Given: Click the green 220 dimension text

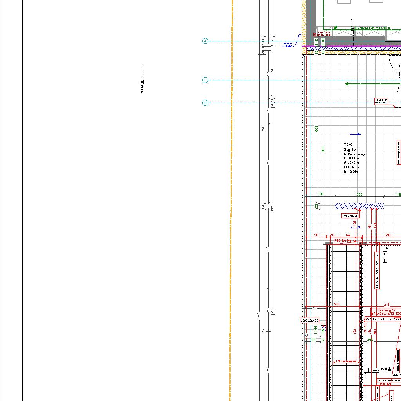Looking at the screenshot, I should [x=359, y=195].
